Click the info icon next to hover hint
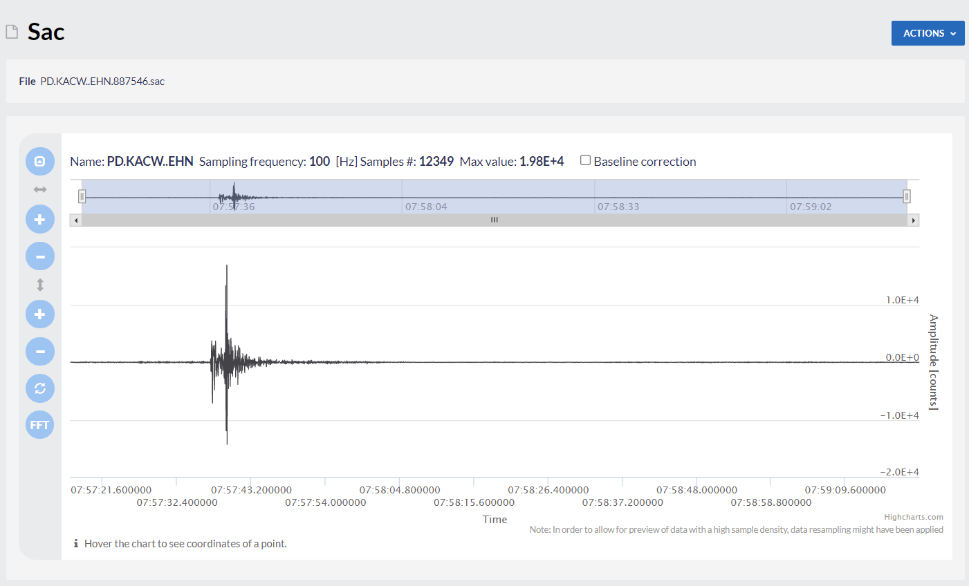969x586 pixels. [x=76, y=544]
